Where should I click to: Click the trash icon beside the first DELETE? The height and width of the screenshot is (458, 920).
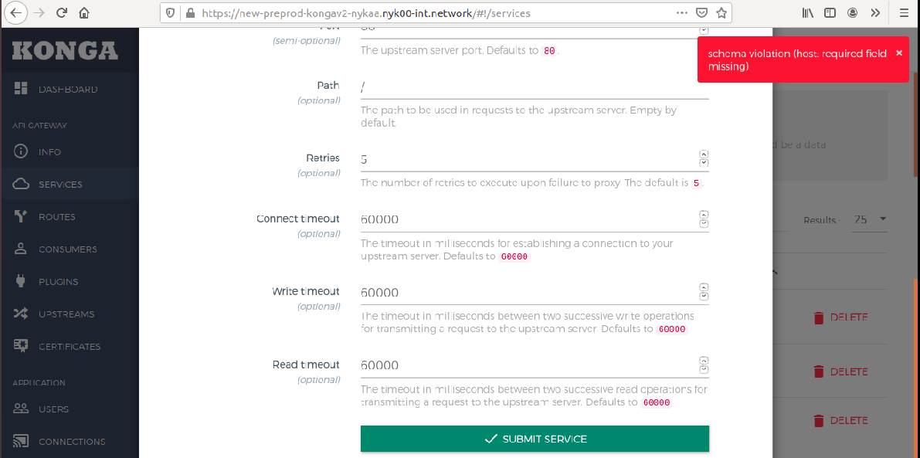point(819,317)
